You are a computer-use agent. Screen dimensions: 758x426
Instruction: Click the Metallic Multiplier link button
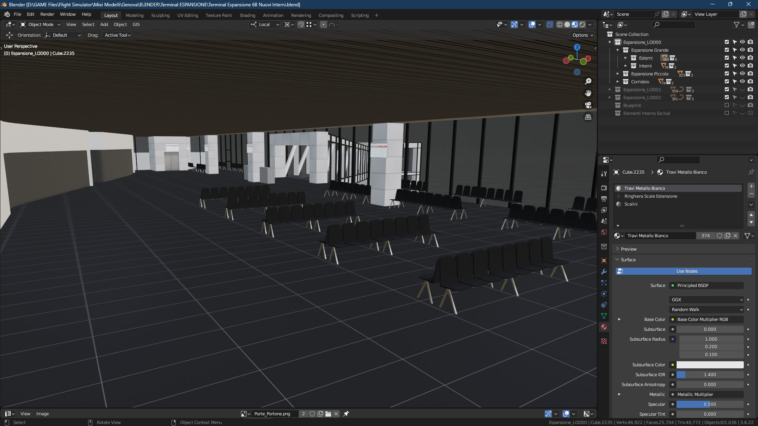[x=706, y=394]
